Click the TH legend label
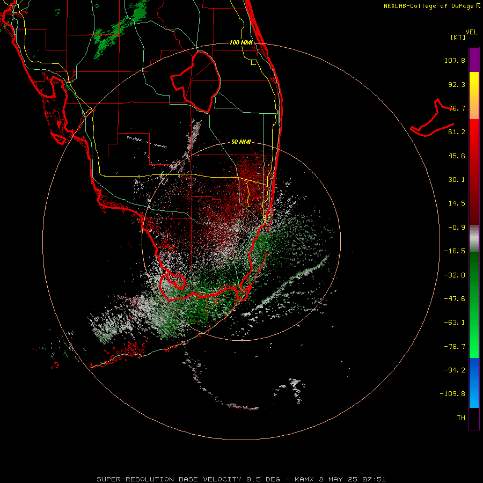The height and width of the screenshot is (483, 483). [x=461, y=418]
